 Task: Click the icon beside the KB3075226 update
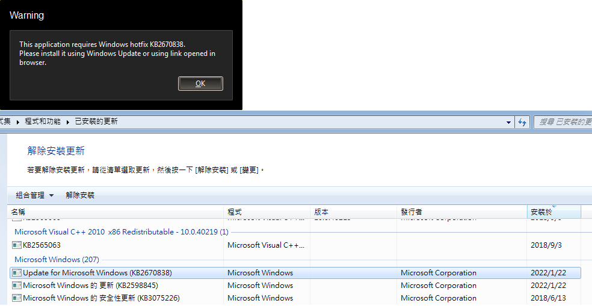coord(17,298)
